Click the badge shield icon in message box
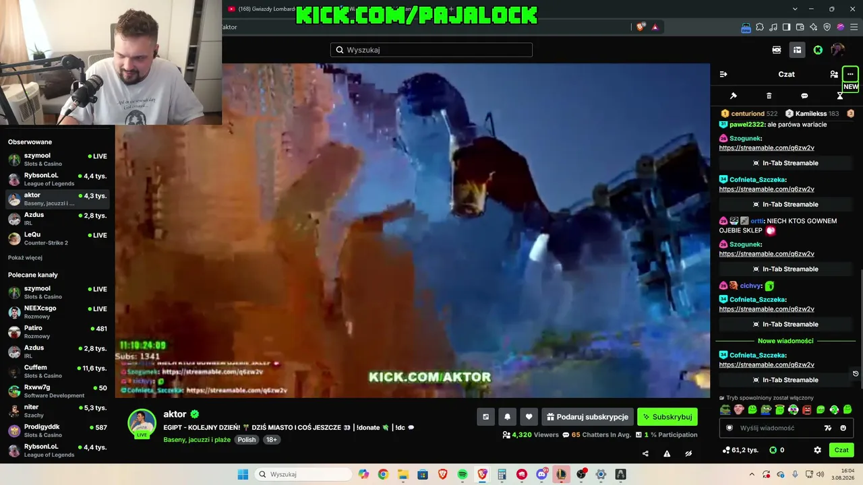Screen dimensions: 863x485 click(x=729, y=428)
